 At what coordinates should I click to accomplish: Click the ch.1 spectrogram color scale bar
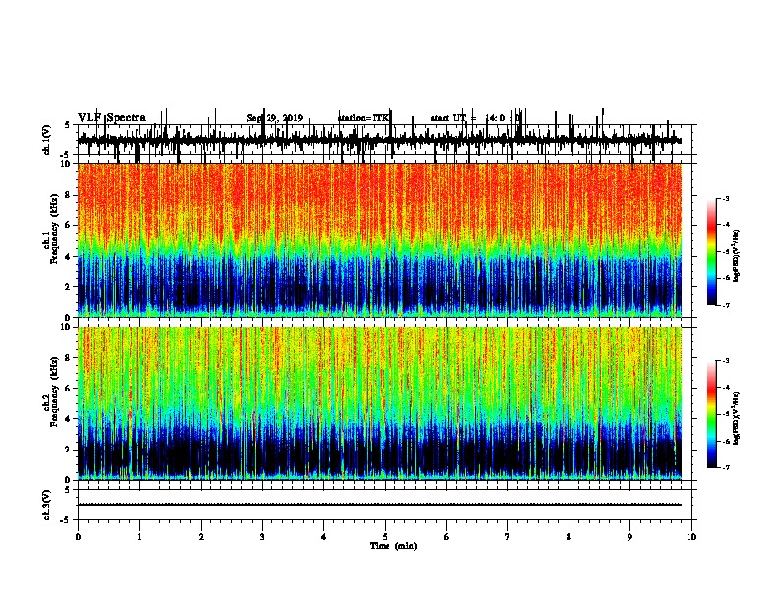pyautogui.click(x=712, y=252)
